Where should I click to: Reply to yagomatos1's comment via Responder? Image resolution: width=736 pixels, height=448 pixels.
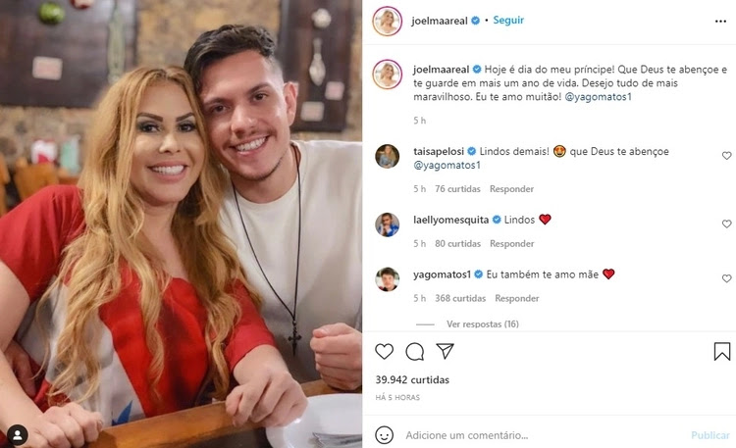click(517, 298)
